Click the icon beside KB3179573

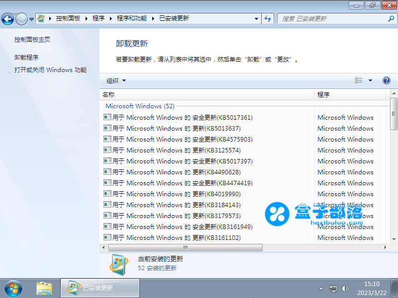click(107, 215)
